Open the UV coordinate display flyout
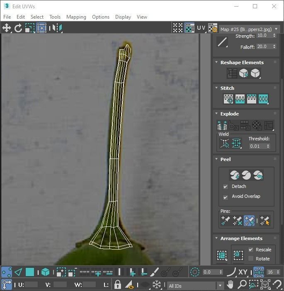 201,28
